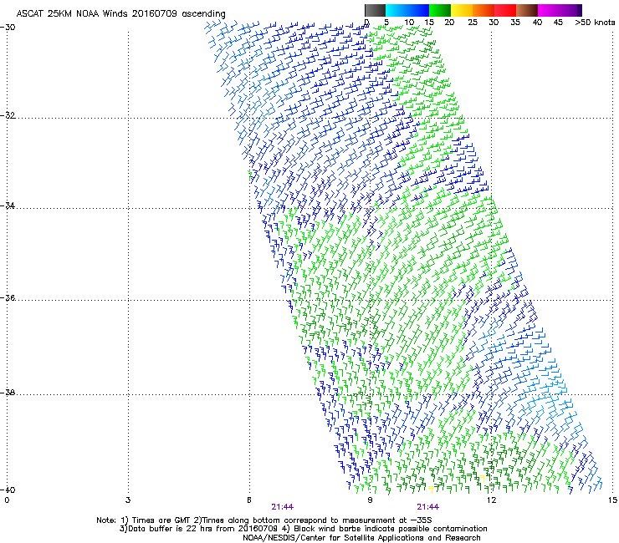
Task: Click the '3' longitude axis label
Action: [128, 500]
